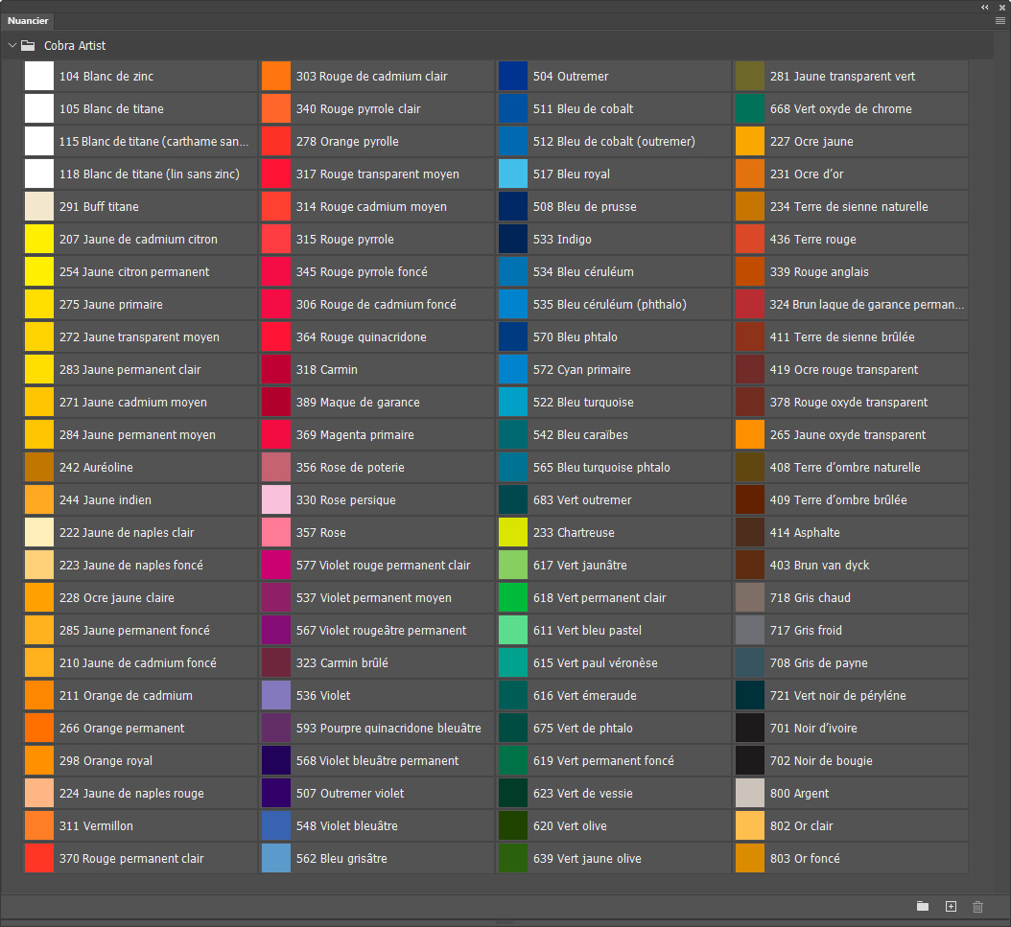Viewport: 1011px width, 927px height.
Task: Create a new swatch with the plus icon
Action: 951,906
